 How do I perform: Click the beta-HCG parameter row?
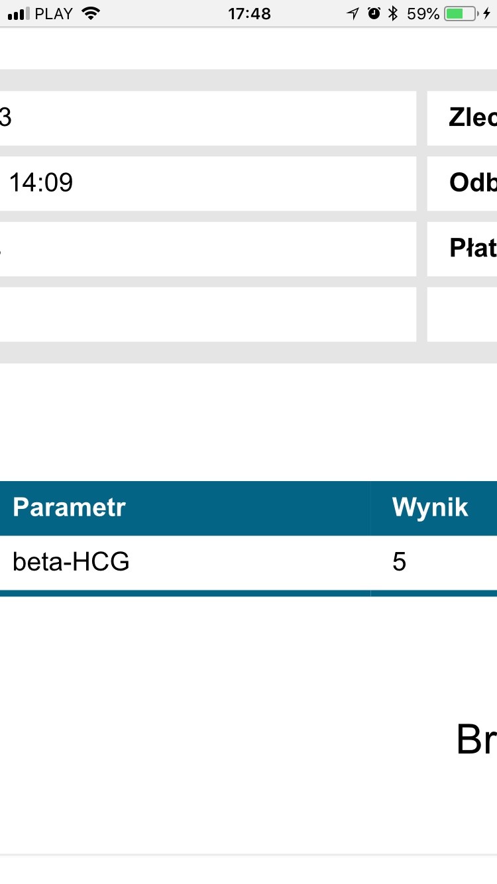tap(71, 562)
